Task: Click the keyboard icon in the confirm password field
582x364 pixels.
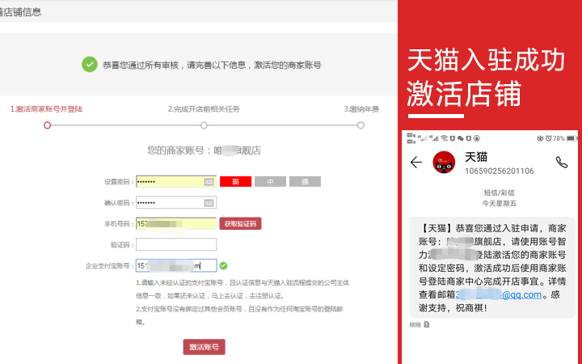Action: tap(209, 203)
